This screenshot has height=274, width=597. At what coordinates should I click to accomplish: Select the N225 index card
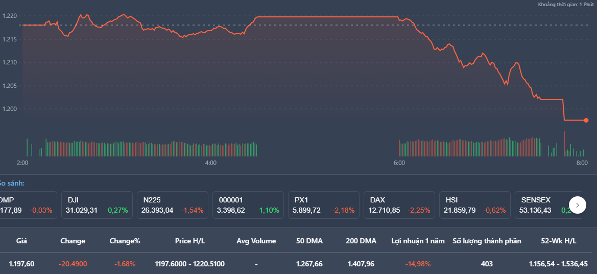pyautogui.click(x=172, y=205)
